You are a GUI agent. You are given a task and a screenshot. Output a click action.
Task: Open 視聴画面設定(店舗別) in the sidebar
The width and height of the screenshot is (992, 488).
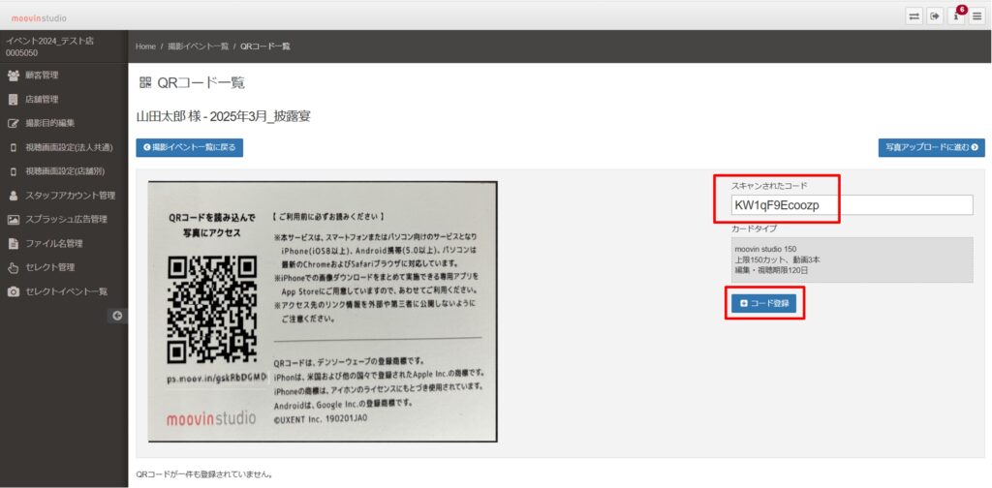[x=66, y=171]
